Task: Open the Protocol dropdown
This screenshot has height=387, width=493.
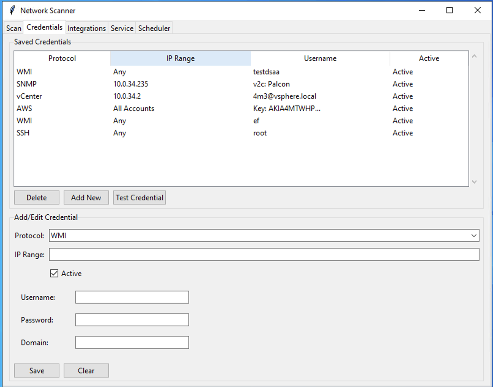Action: coord(474,236)
